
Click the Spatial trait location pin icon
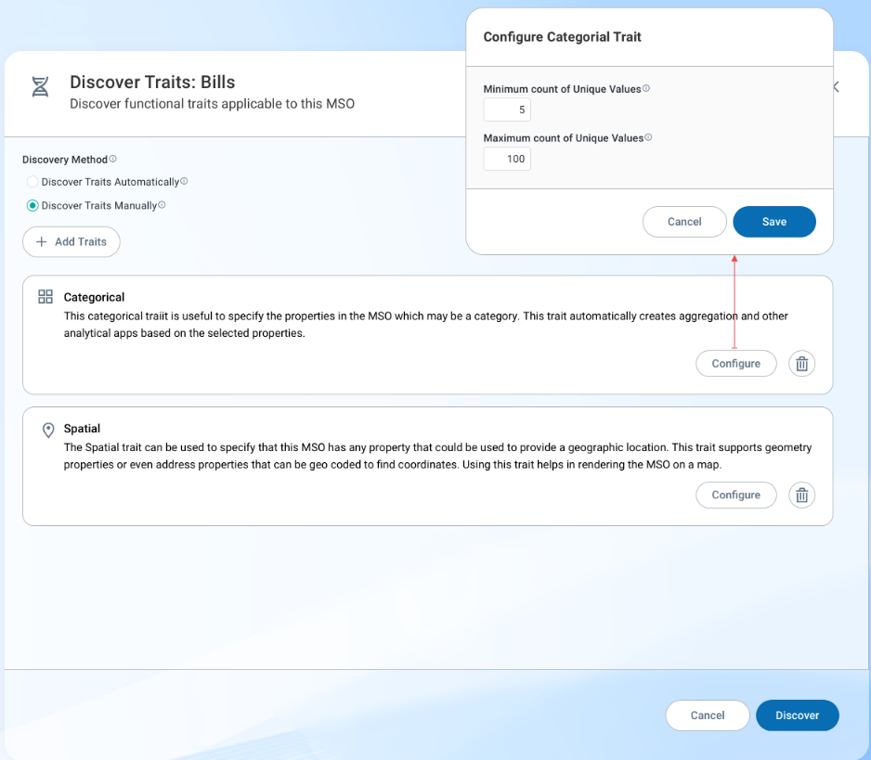(x=48, y=431)
